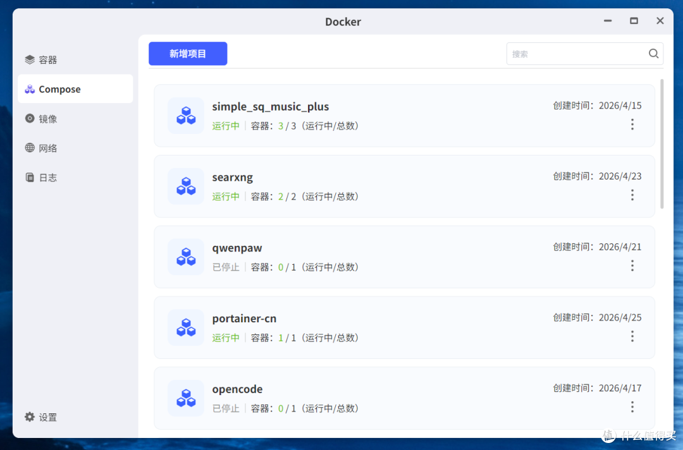Viewport: 683px width, 450px height.
Task: Click the simple_sq_music_plus project icon
Action: (186, 116)
